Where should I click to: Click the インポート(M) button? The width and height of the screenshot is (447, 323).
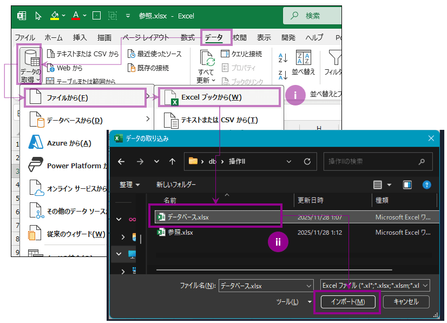coord(347,302)
